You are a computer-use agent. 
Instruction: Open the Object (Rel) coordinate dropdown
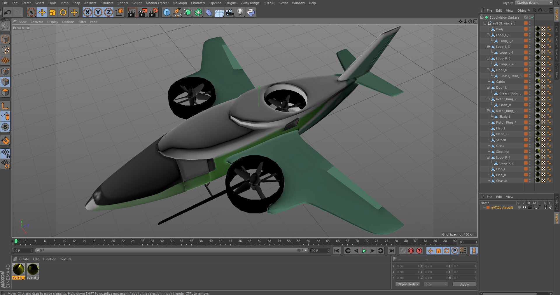pos(407,284)
